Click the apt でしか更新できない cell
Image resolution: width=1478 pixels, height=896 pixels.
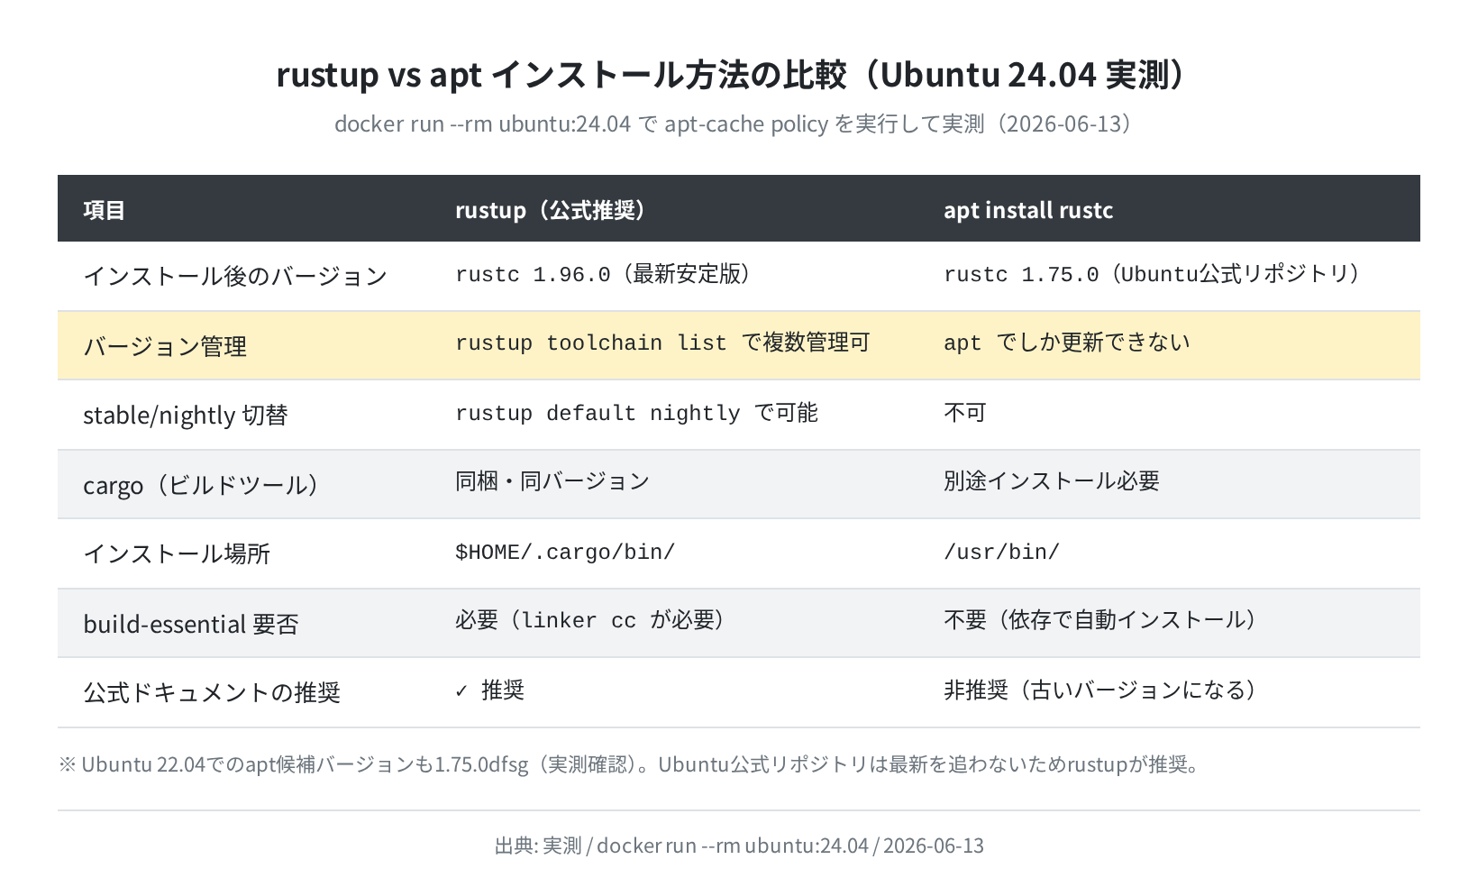1067,343
